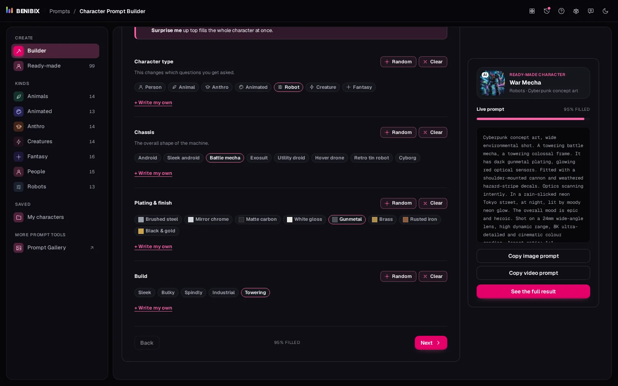Open history icon with notification dot
Viewport: 618px width, 386px height.
click(547, 11)
